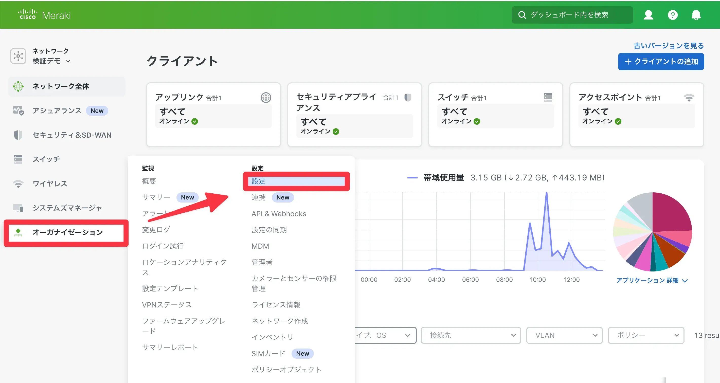Open the help question-mark icon

[673, 15]
